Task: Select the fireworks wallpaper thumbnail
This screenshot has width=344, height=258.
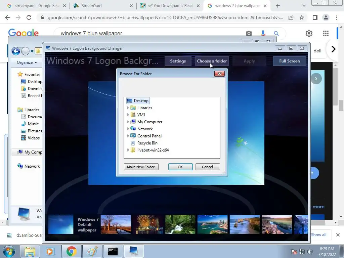Action: coord(148,224)
